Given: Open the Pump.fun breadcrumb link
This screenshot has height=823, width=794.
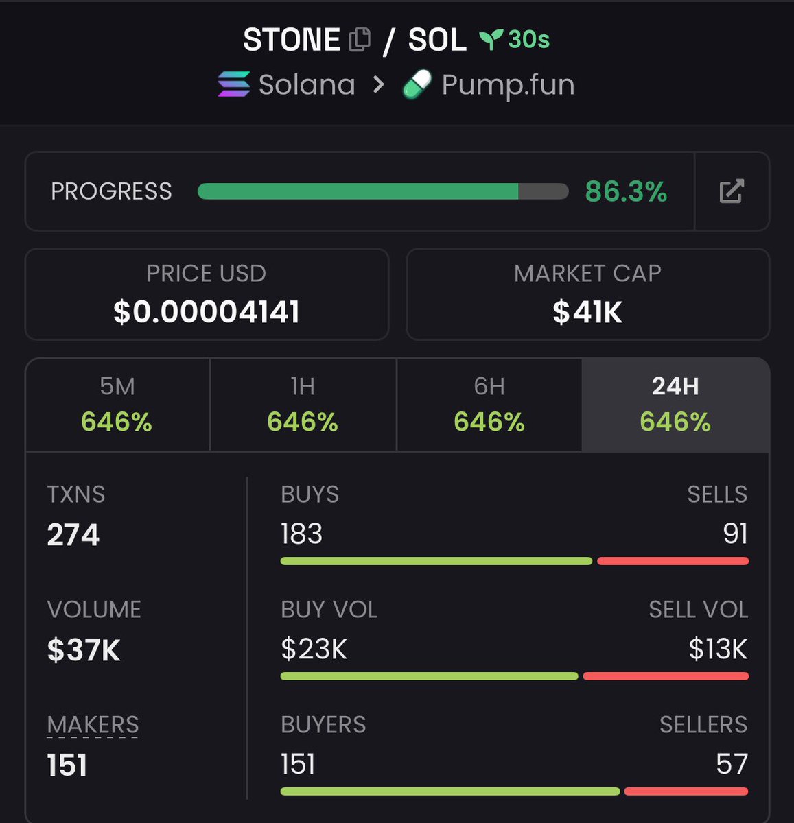Looking at the screenshot, I should (x=508, y=85).
